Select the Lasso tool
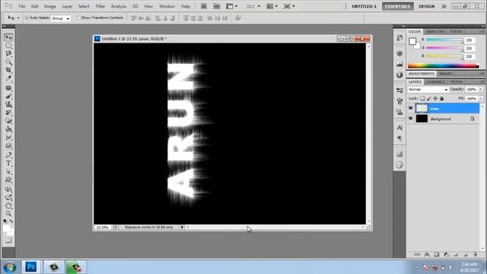The height and width of the screenshot is (274, 487). [x=8, y=54]
